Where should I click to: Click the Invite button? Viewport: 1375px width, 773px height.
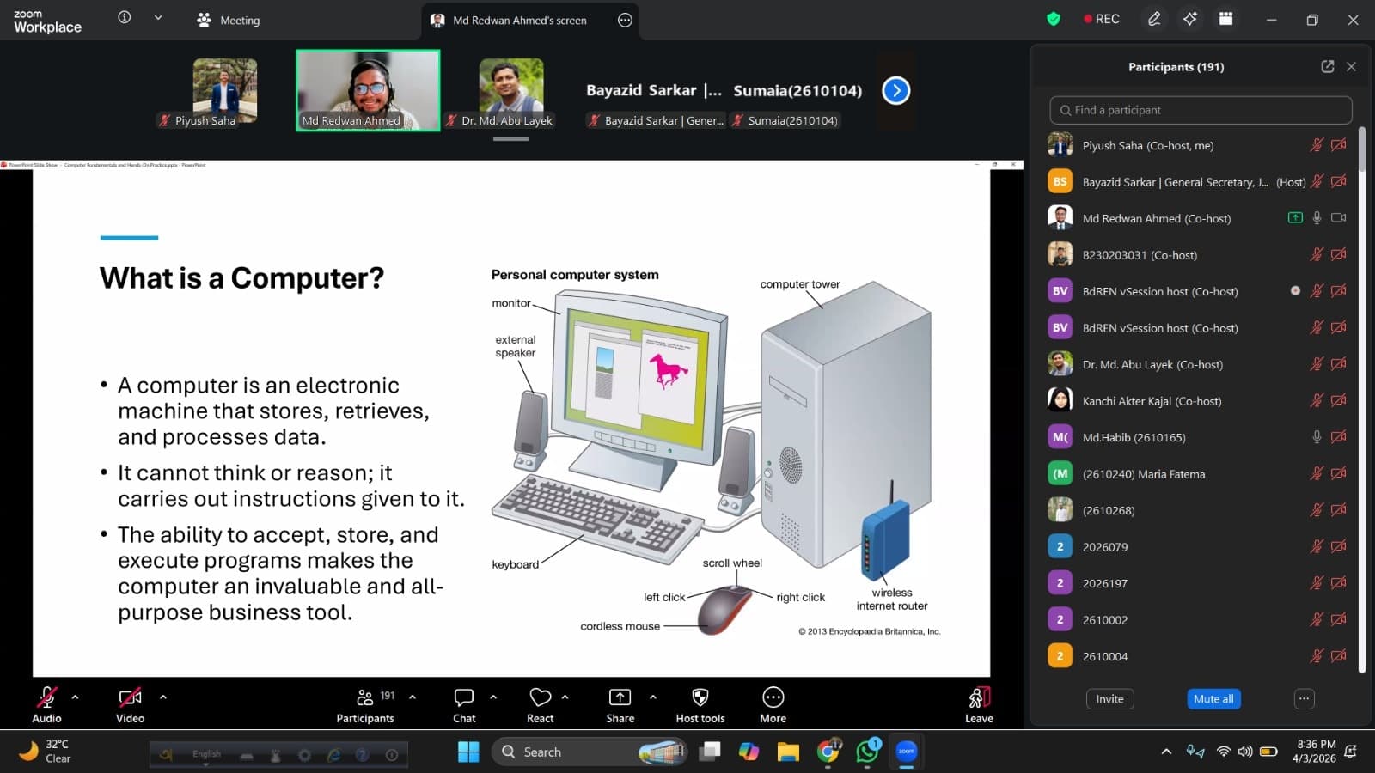tap(1109, 699)
